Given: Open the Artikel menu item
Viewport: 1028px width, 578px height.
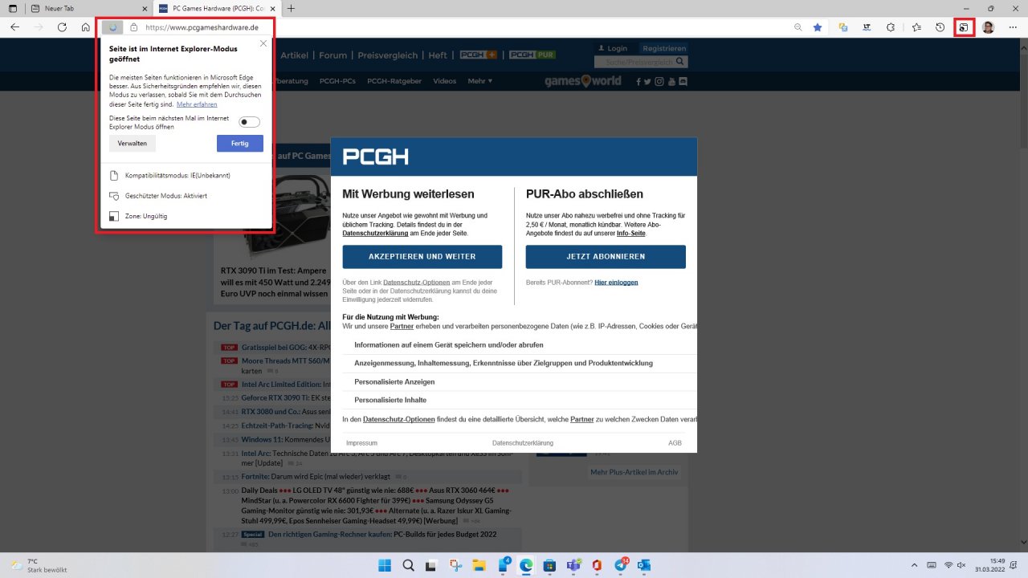Looking at the screenshot, I should (x=294, y=55).
